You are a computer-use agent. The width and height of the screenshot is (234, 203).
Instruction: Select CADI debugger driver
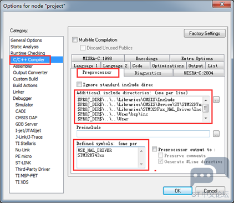21,111
